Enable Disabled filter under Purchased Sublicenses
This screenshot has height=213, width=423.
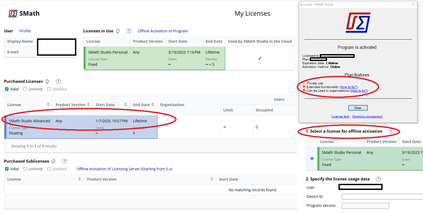pos(49,169)
